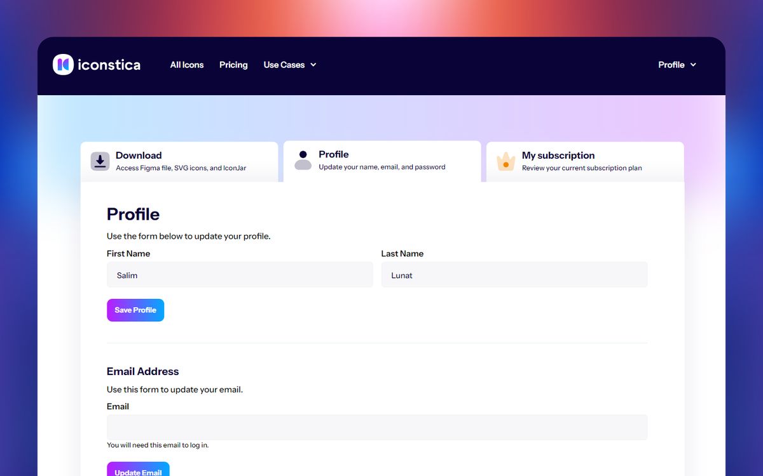Click the iconstica wordmark text
The width and height of the screenshot is (763, 476).
click(109, 65)
